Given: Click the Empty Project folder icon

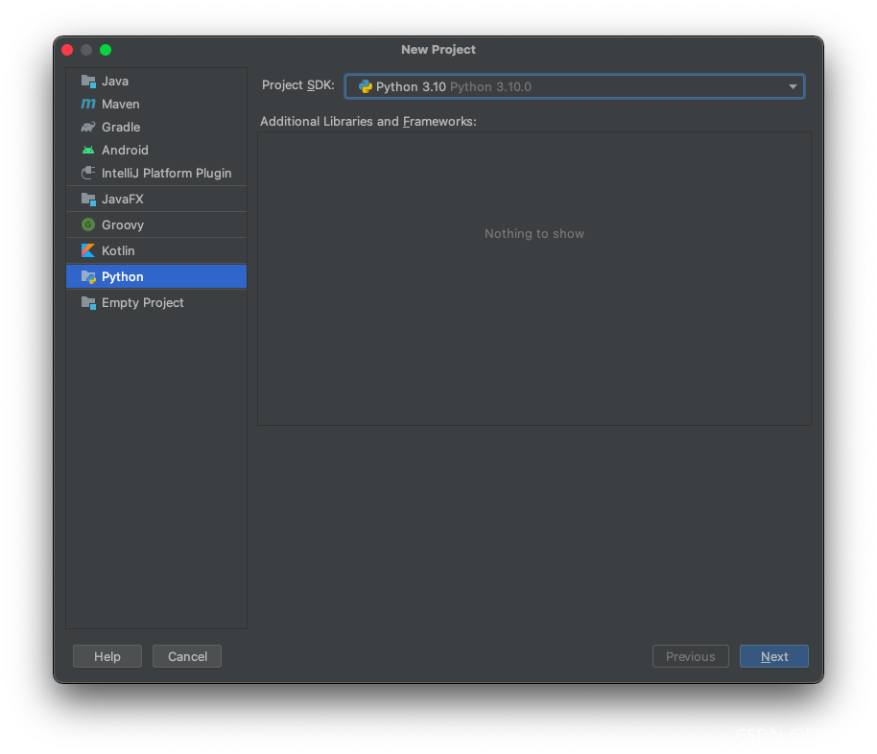Looking at the screenshot, I should (x=88, y=302).
